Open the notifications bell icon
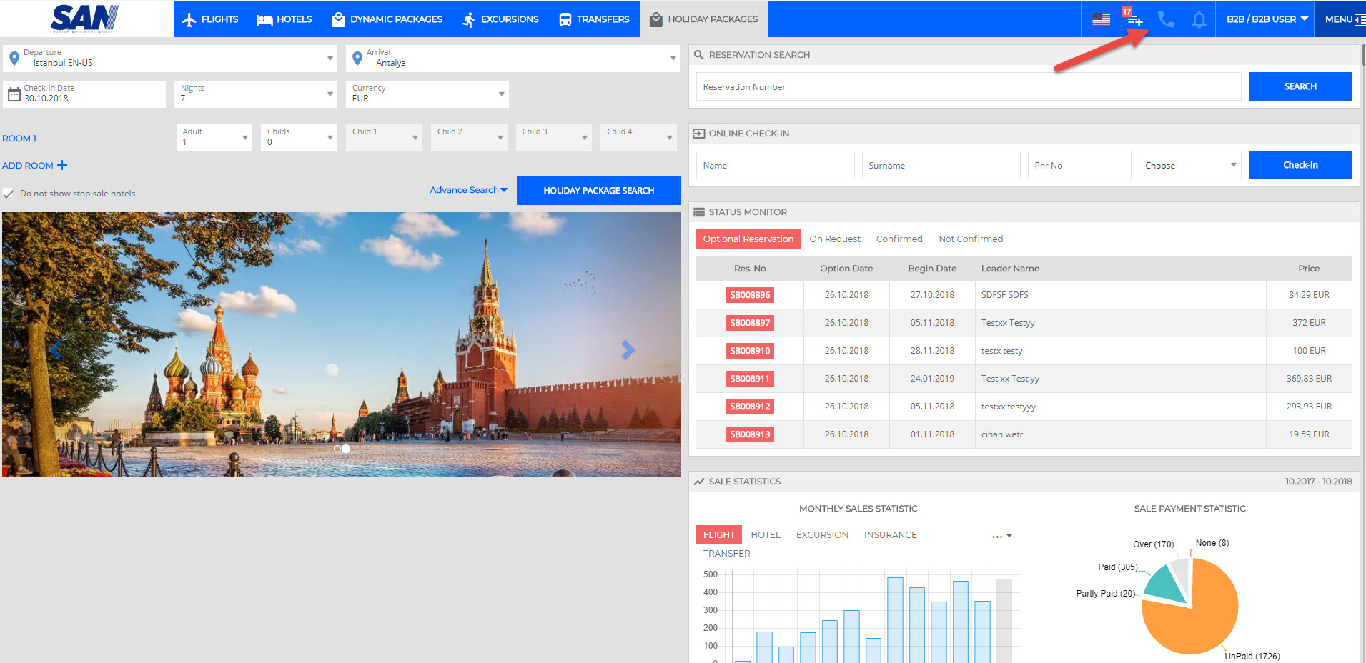The width and height of the screenshot is (1366, 663). 1199,19
